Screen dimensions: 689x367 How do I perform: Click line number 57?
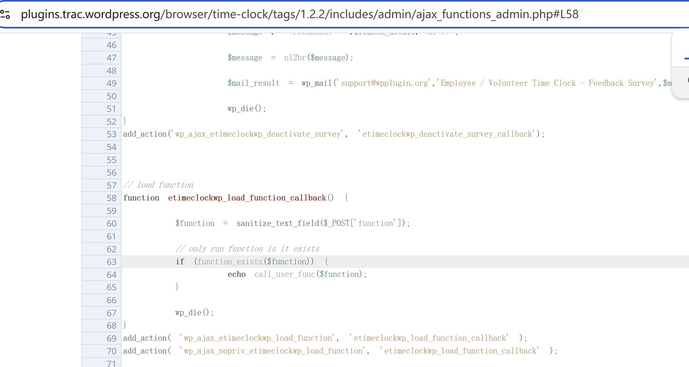tap(111, 186)
